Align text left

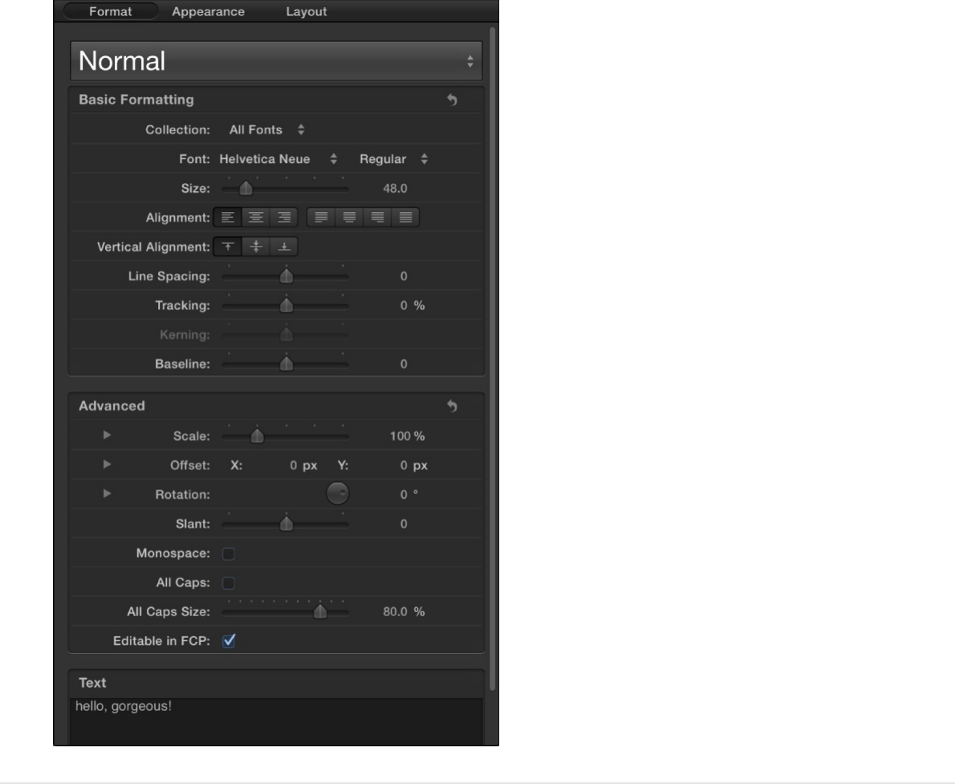[x=228, y=217]
